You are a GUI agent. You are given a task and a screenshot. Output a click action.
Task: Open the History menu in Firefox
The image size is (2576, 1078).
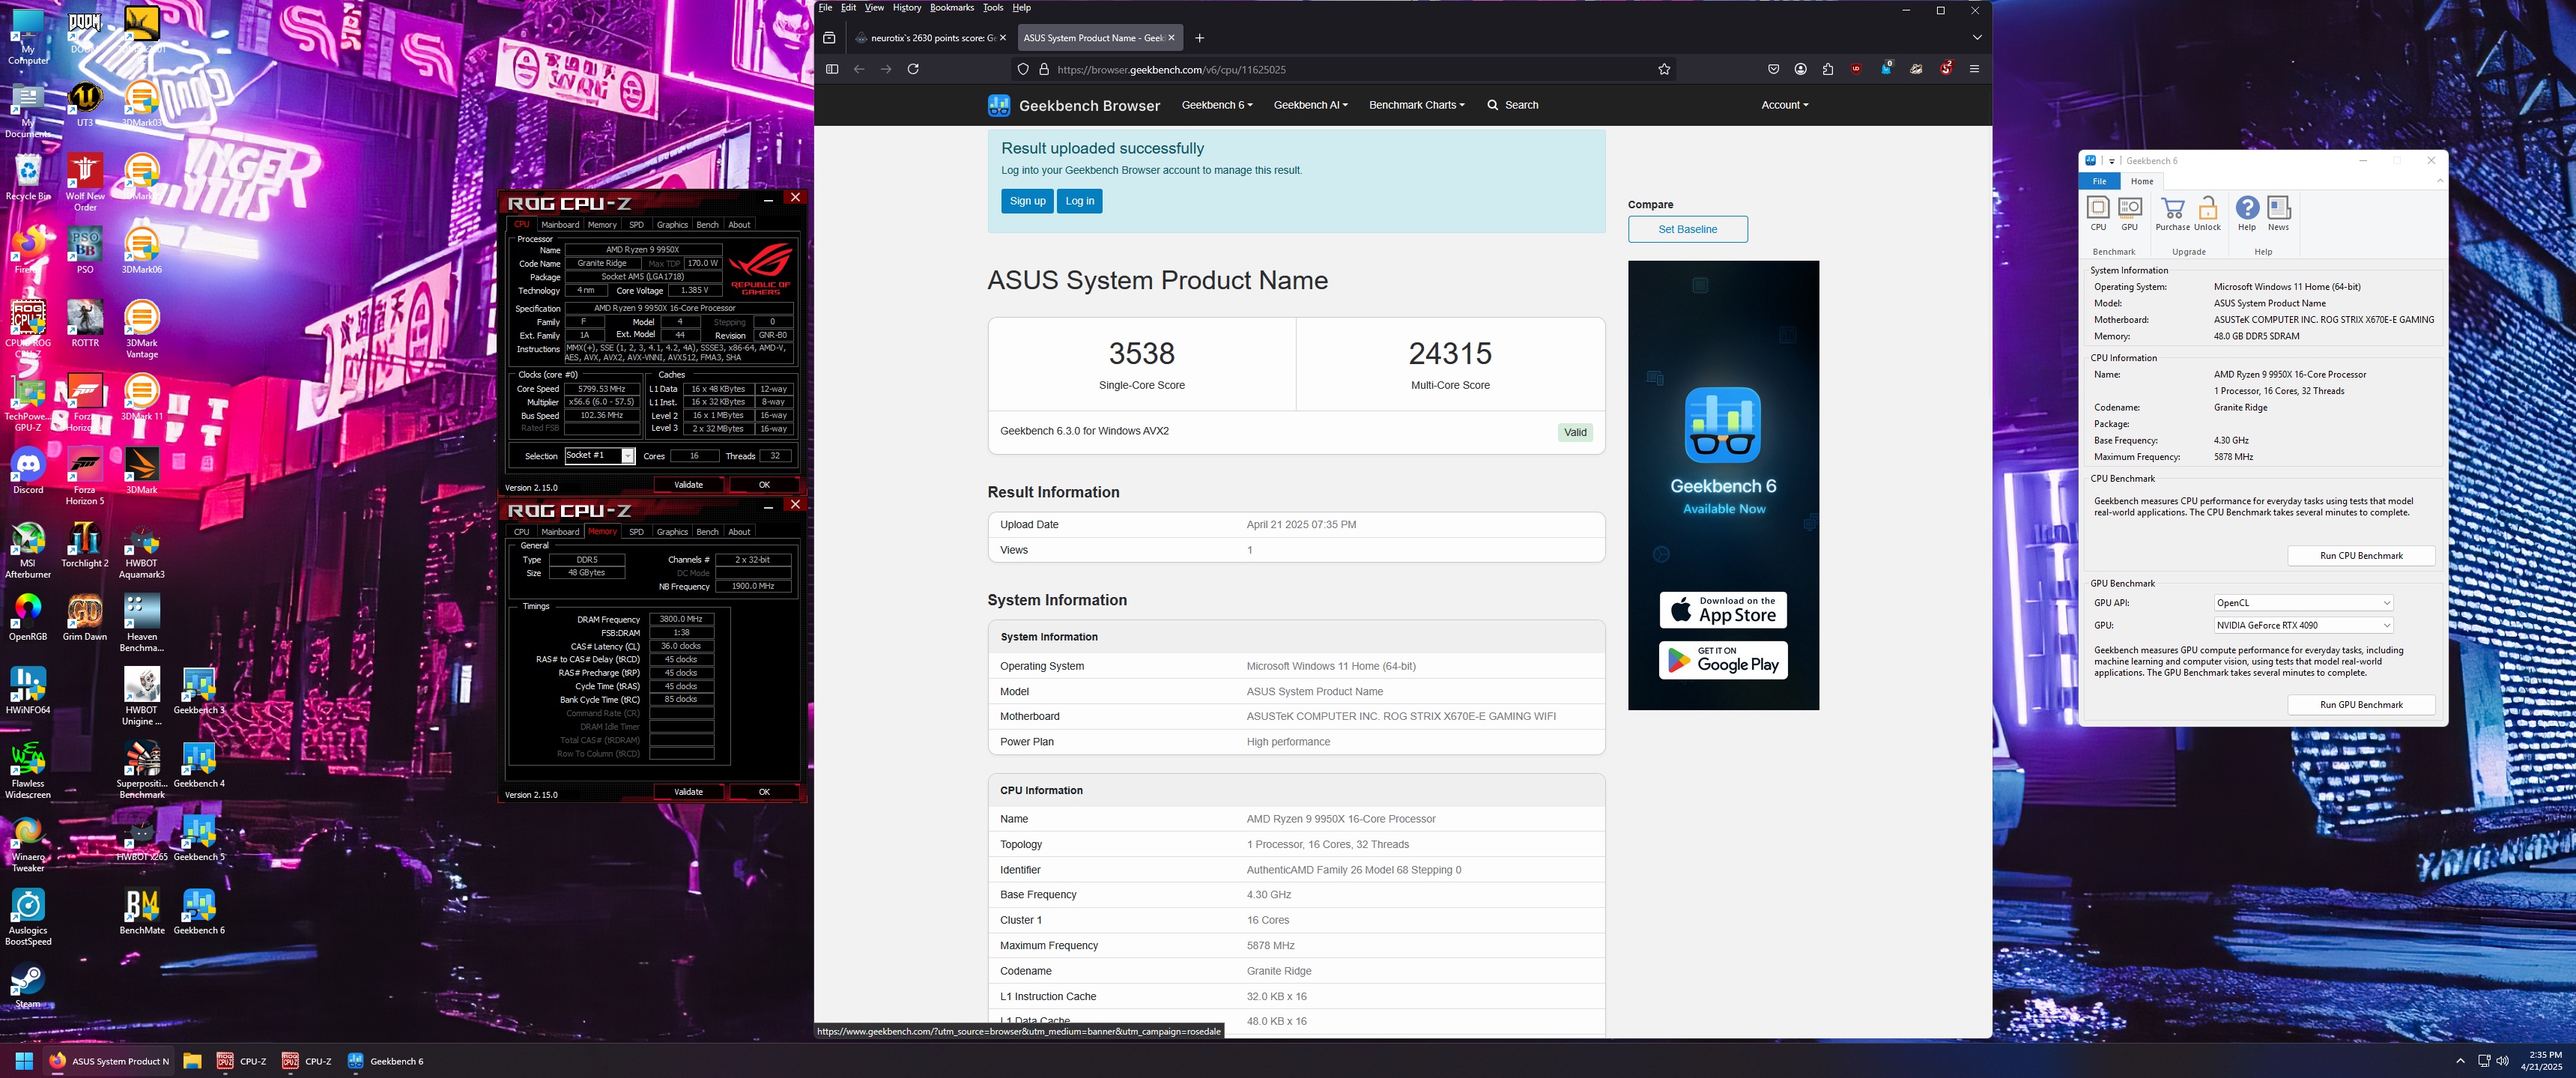906,8
